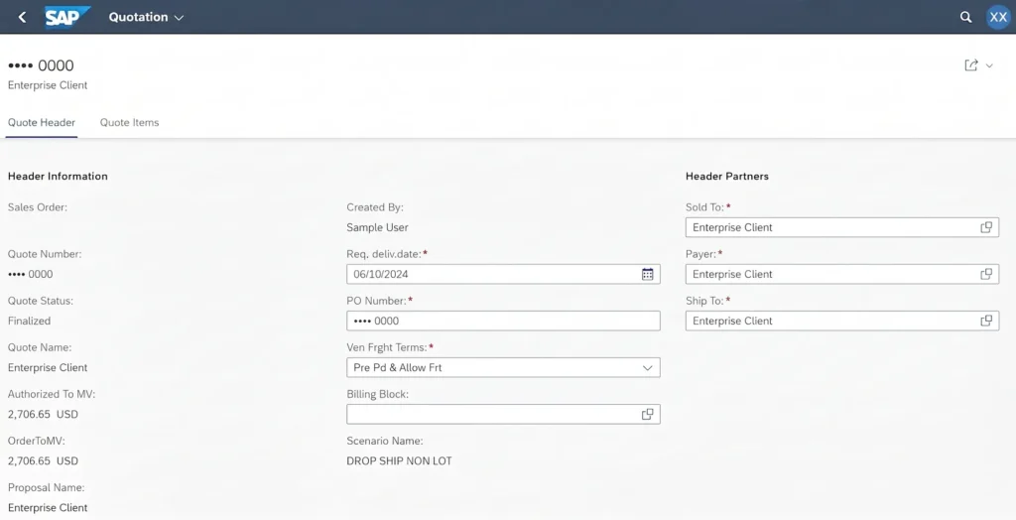Click the Authorized To MV amount
The width and height of the screenshot is (1016, 520).
point(43,415)
